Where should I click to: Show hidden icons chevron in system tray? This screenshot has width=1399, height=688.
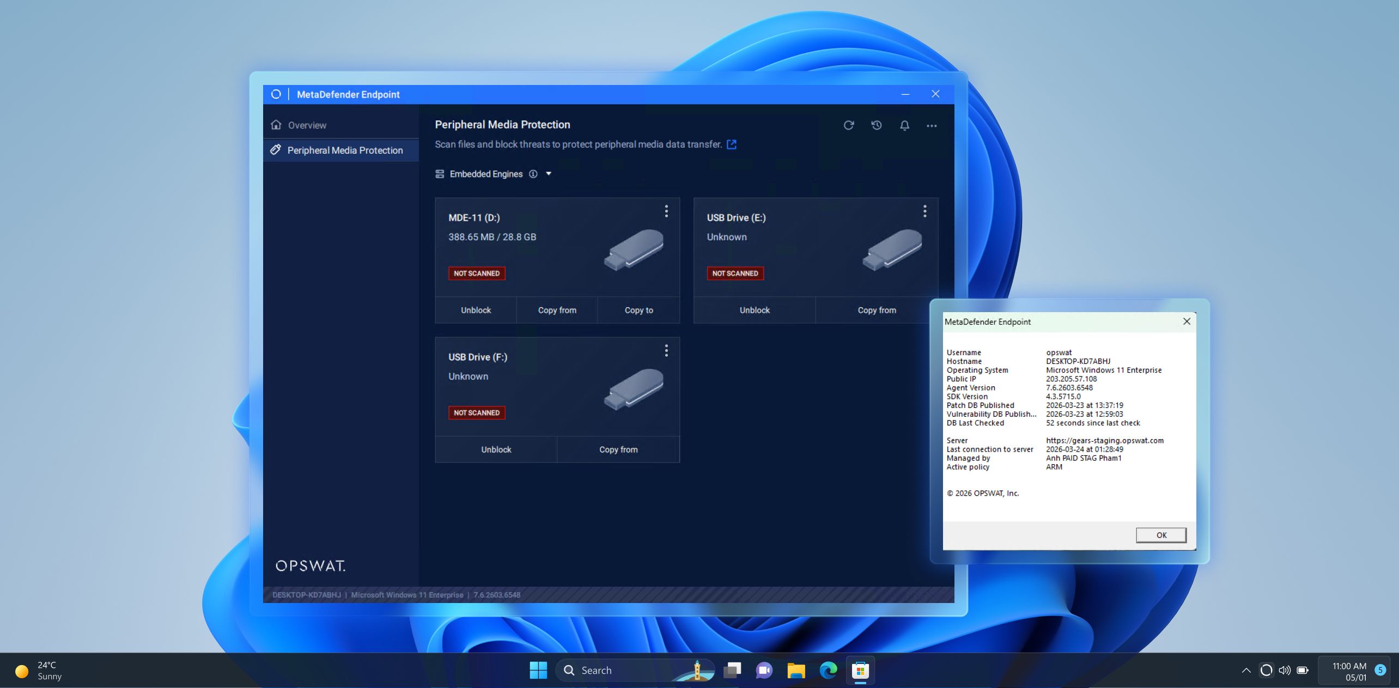1246,671
